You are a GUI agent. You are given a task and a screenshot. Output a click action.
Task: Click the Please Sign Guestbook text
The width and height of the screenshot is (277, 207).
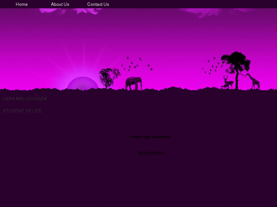[151, 137]
